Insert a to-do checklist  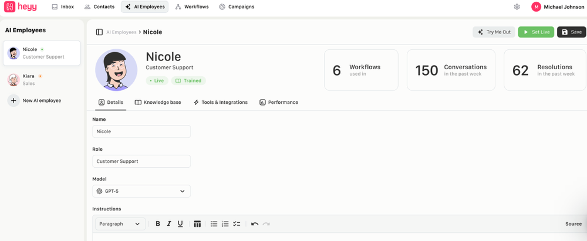237,224
